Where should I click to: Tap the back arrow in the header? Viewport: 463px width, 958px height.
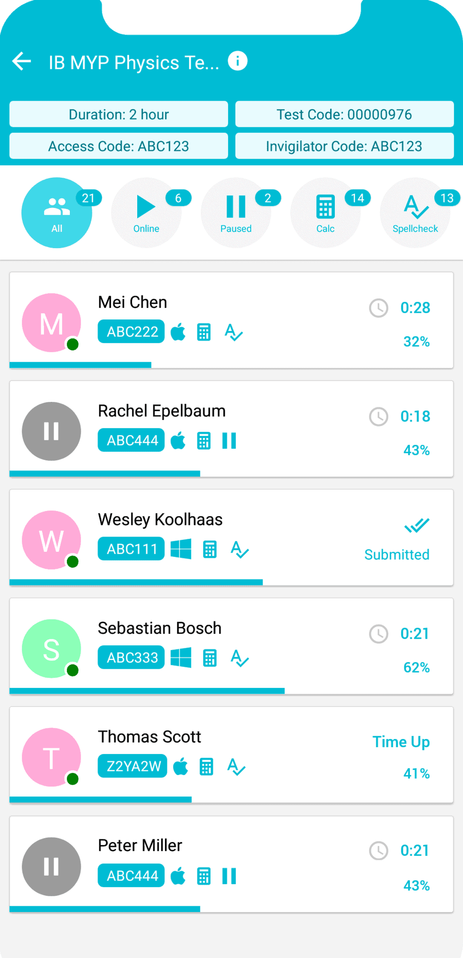22,61
